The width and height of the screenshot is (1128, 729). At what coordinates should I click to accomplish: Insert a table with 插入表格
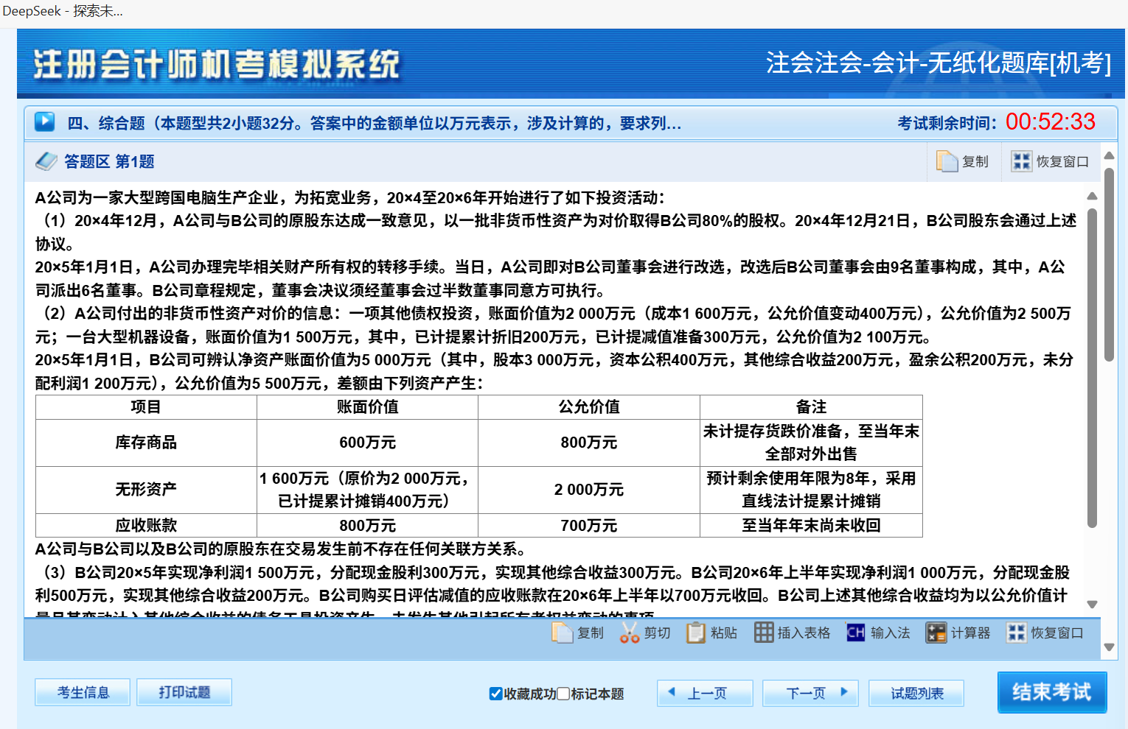click(792, 633)
